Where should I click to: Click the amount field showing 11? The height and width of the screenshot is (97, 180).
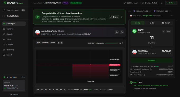[x=152, y=38]
